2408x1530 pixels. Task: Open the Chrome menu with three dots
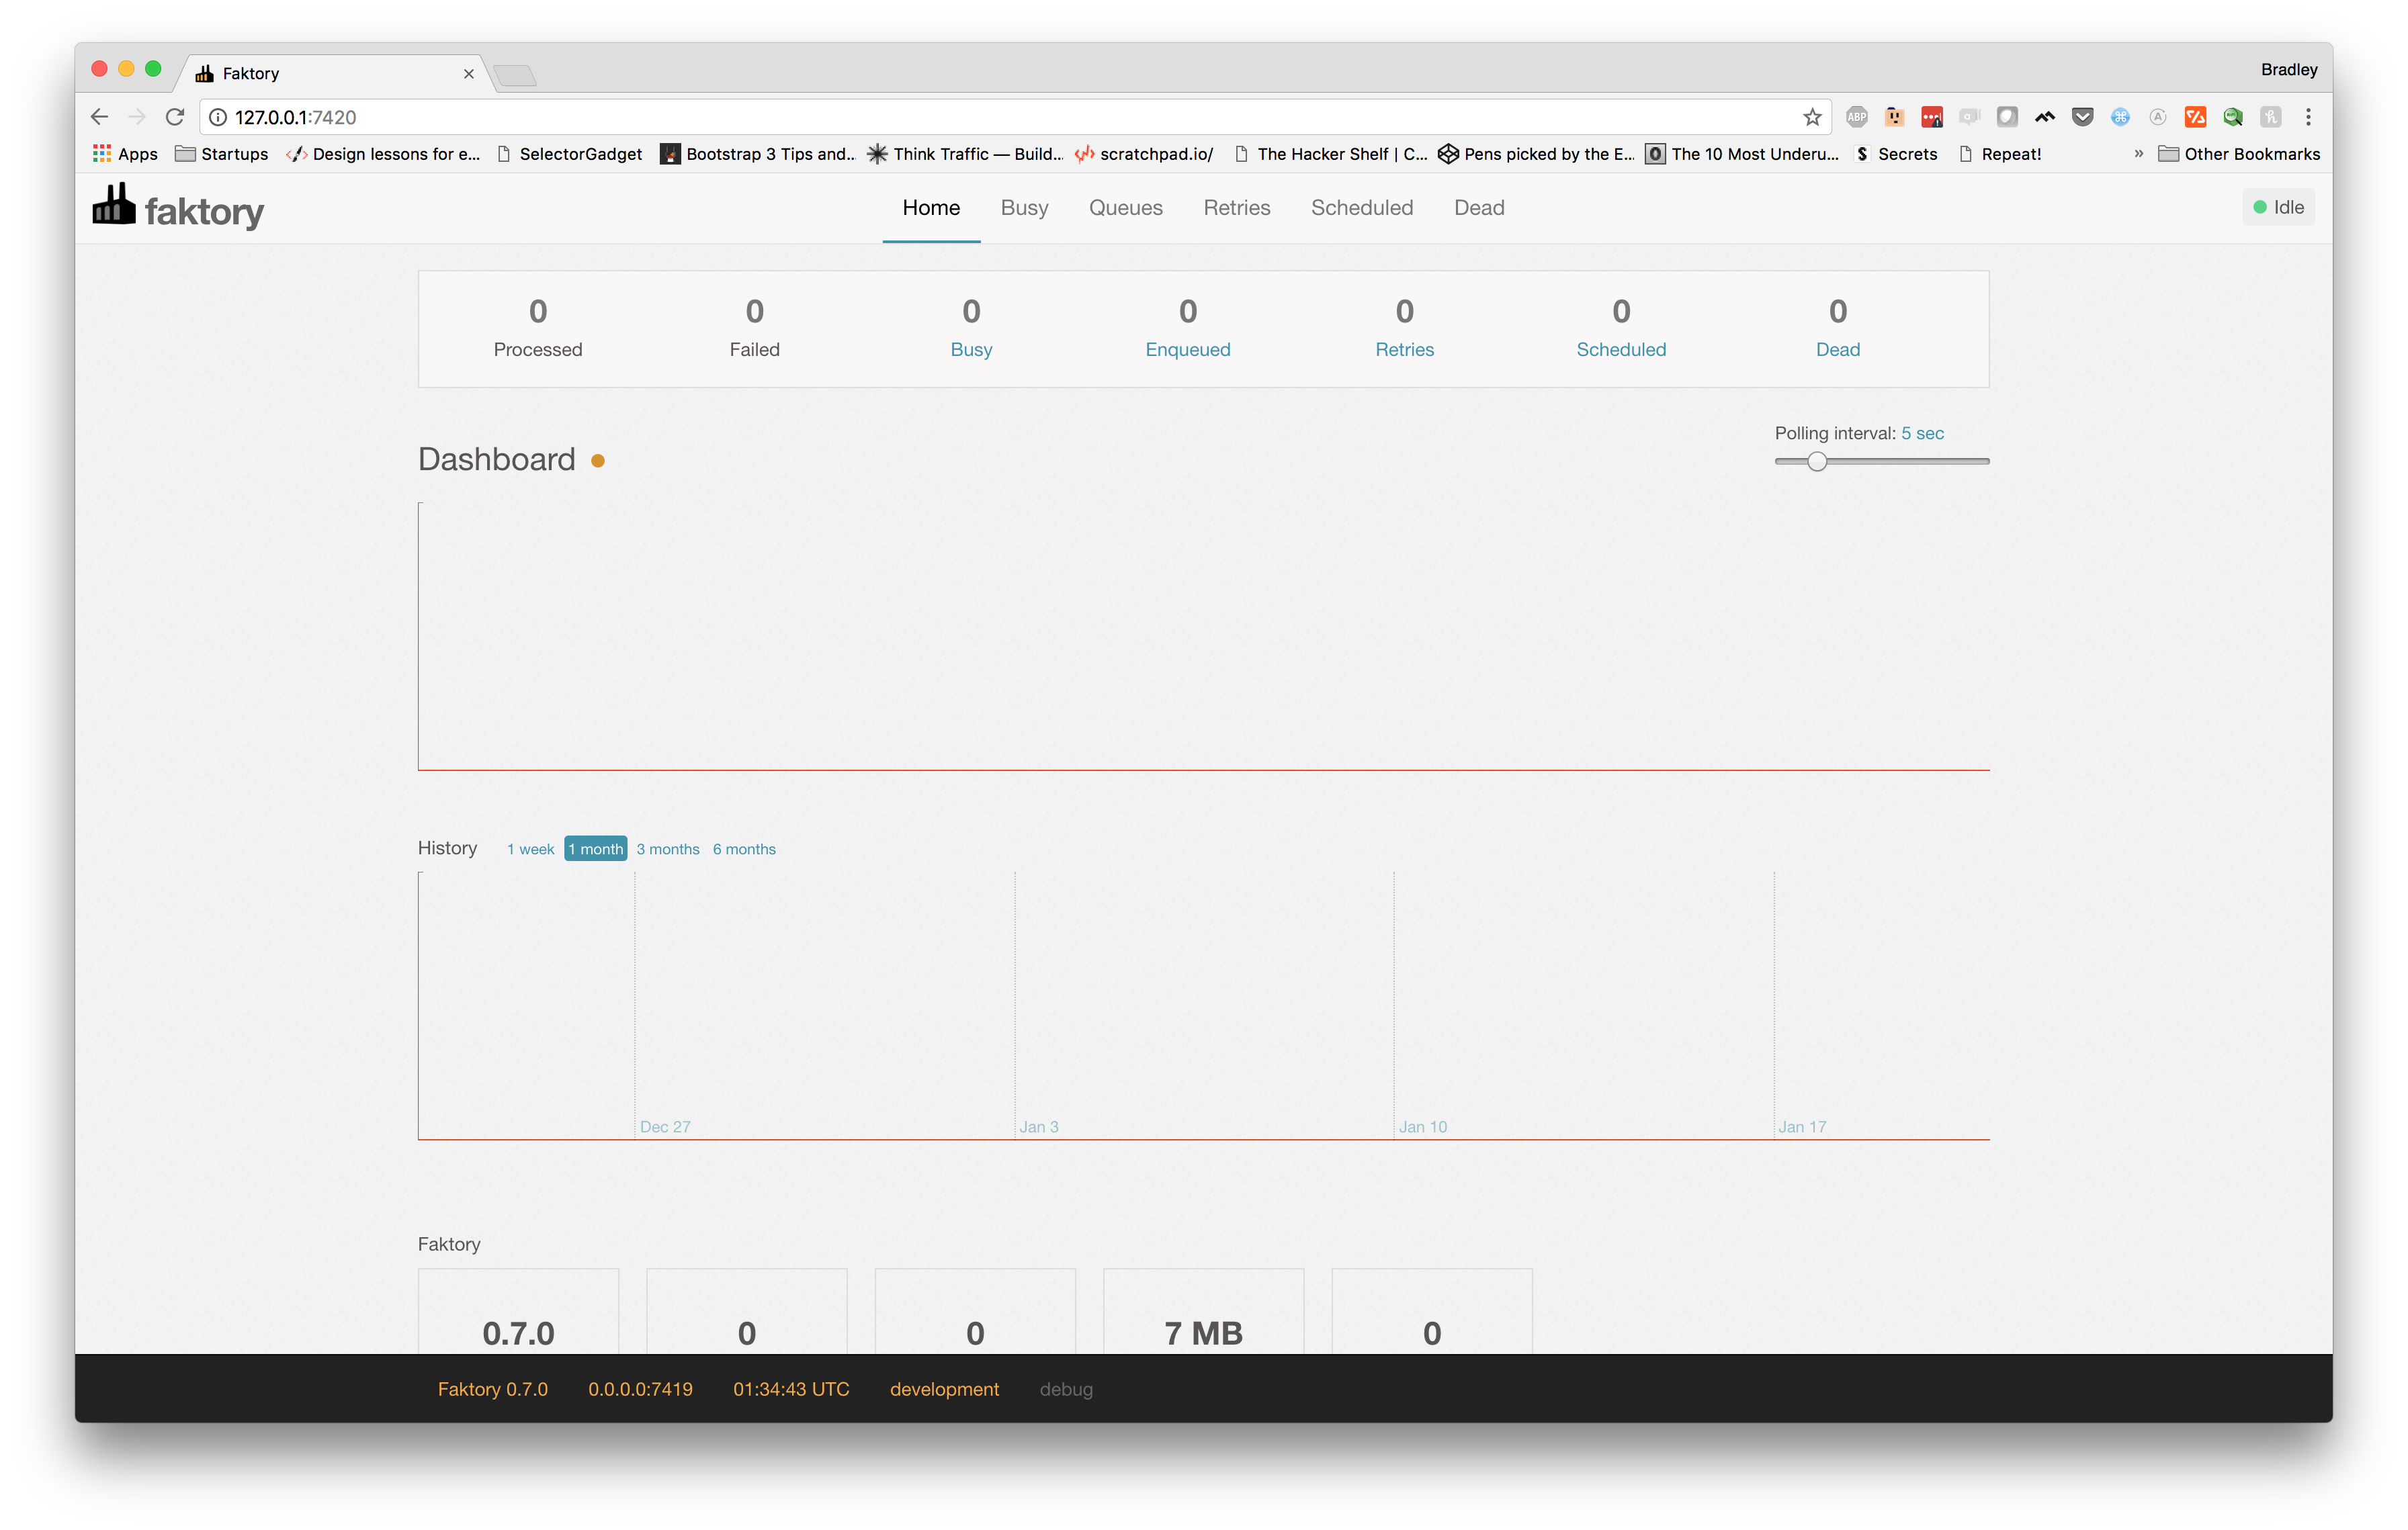coord(2308,117)
